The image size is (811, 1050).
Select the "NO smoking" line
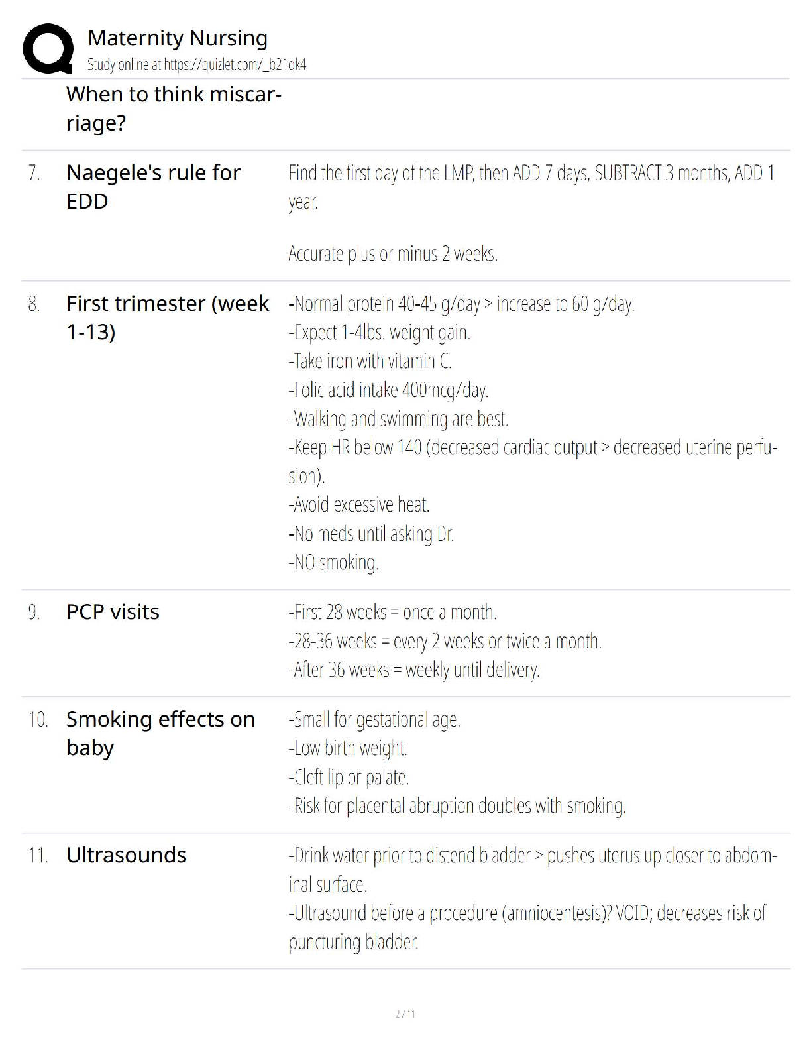[x=333, y=563]
